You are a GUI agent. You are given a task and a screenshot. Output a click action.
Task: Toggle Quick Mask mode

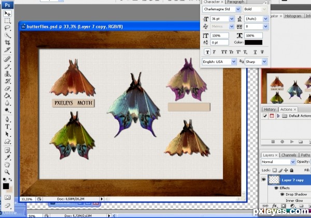coord(7,197)
